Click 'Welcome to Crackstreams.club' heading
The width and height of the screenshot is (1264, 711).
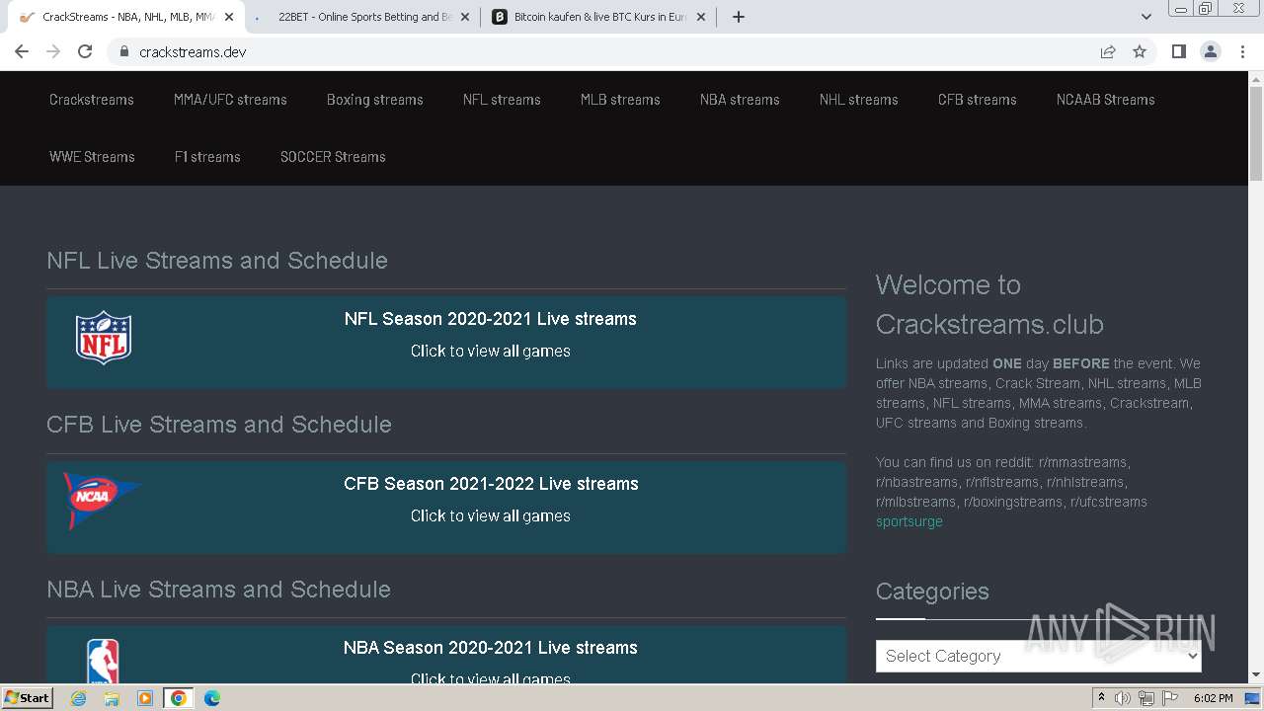point(989,304)
